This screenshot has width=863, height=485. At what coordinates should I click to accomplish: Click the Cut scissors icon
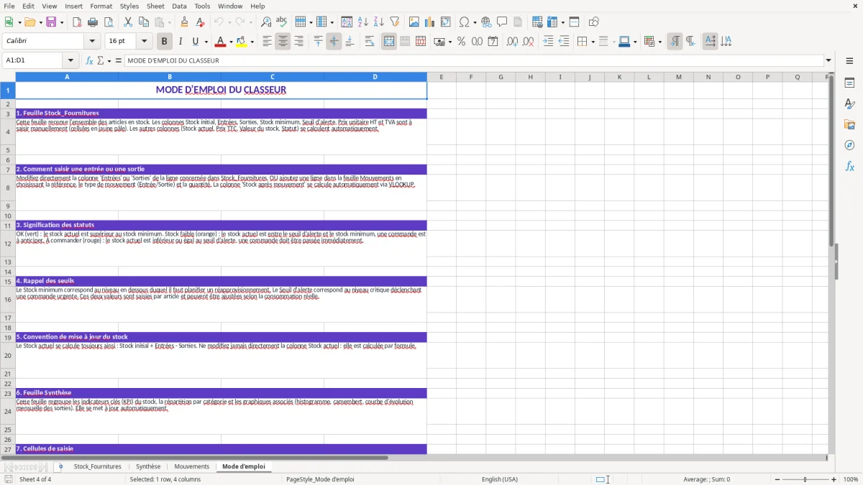tap(128, 22)
